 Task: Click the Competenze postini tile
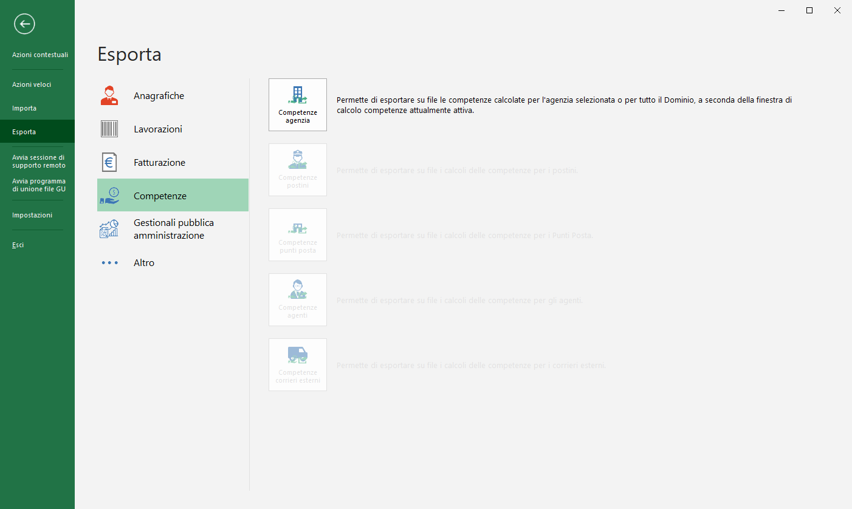(298, 169)
